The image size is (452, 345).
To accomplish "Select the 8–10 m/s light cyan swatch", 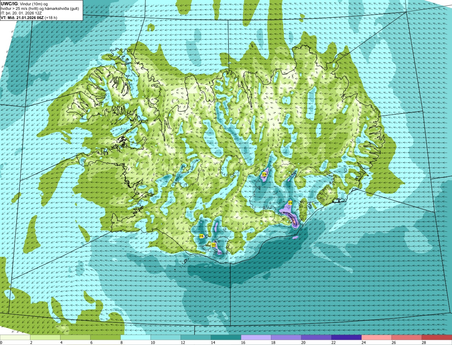I will click(x=136, y=338).
